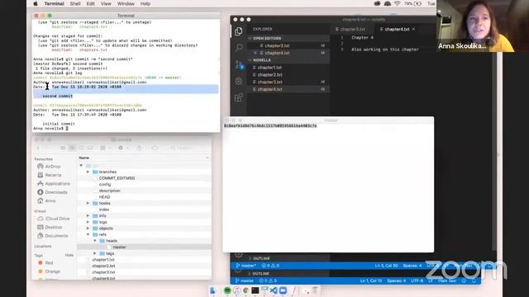
Task: Switch Finder to icon view
Action: pos(63,148)
